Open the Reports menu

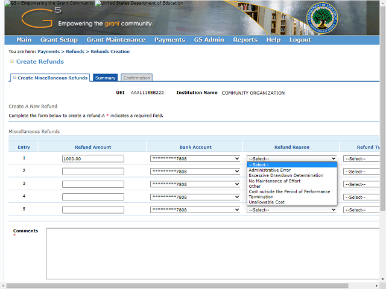(245, 40)
